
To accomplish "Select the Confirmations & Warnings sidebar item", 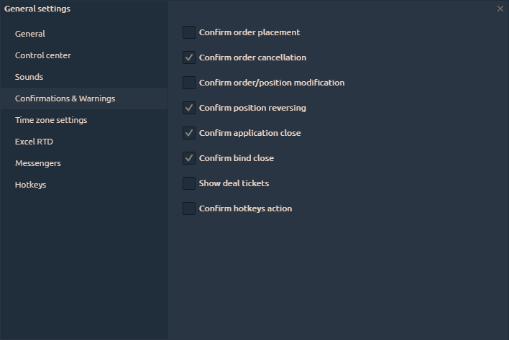I will pos(65,98).
